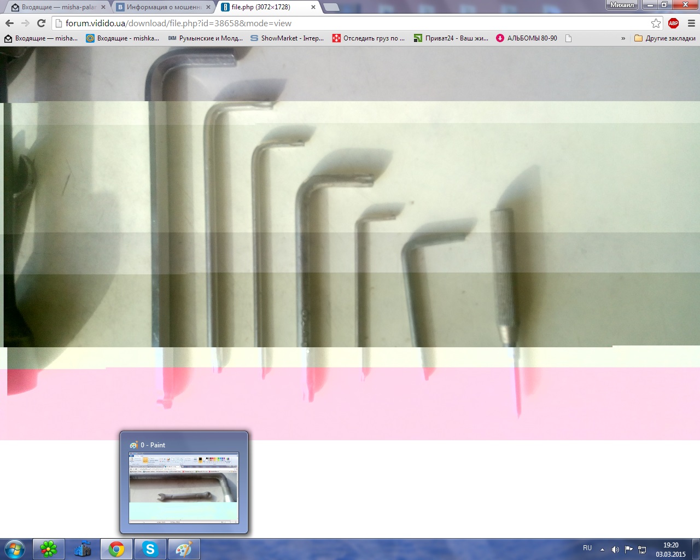700x560 pixels.
Task: Switch to the Входящие misha-palar tab
Action: (58, 7)
